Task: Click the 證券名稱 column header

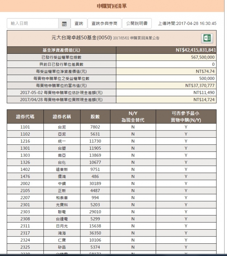Action: point(62,117)
